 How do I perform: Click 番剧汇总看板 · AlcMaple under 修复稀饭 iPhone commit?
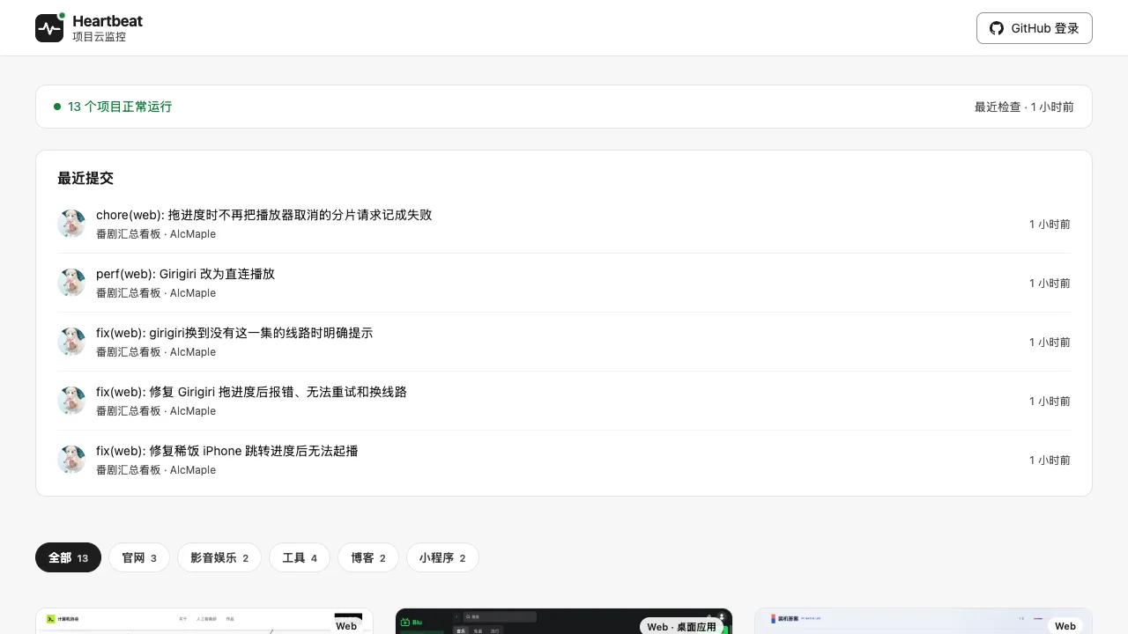click(156, 470)
